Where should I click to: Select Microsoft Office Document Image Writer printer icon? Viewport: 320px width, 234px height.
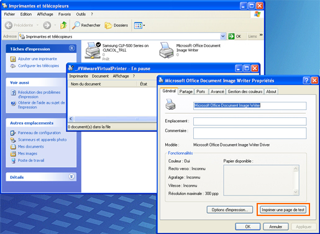click(x=167, y=50)
